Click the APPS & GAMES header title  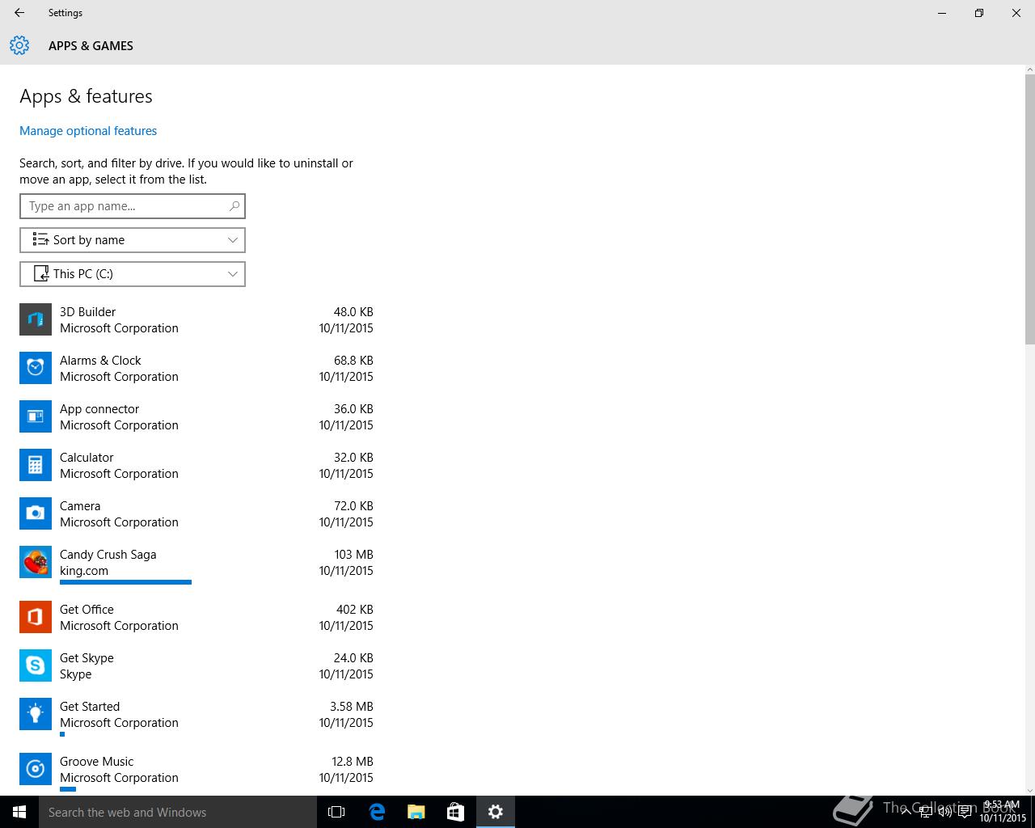pos(91,46)
